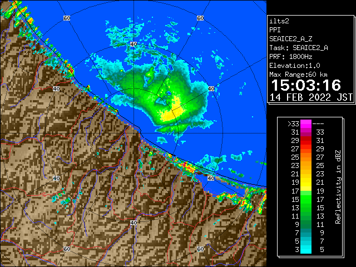Click the cyan 3–5 dBZ swatch at legend bottom
Screen dimensions: 356x267
[x=306, y=249]
